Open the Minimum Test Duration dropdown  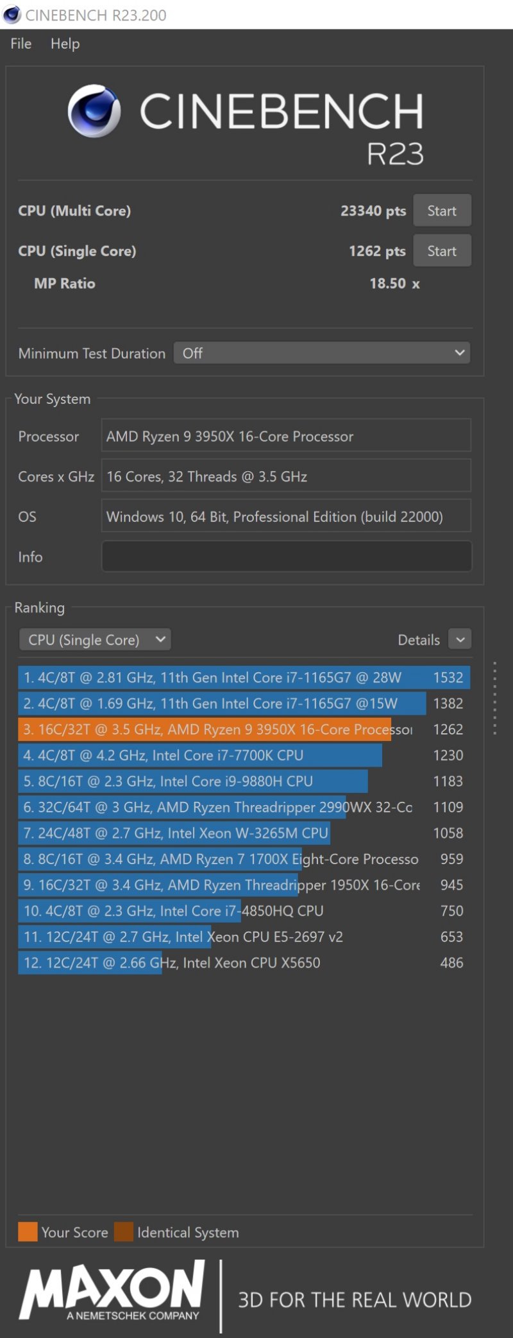click(322, 353)
